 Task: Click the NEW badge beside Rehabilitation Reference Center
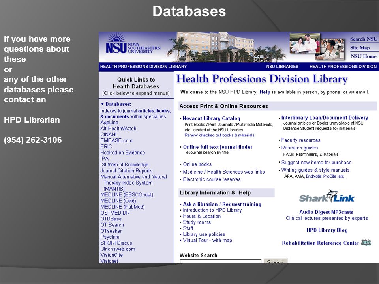[x=366, y=243]
